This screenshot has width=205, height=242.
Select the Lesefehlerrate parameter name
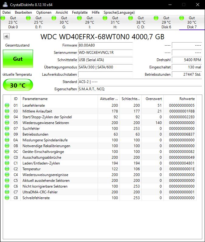[x=34, y=105]
